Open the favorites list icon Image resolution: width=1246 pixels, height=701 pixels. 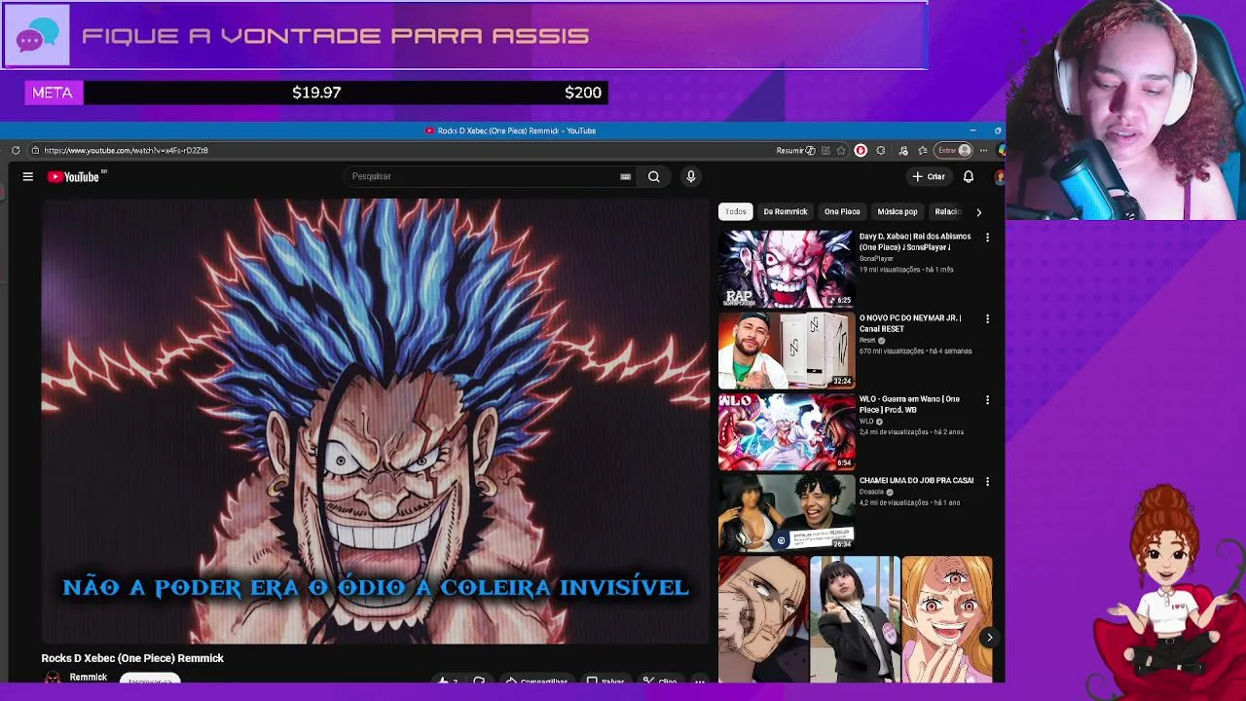pyautogui.click(x=922, y=150)
